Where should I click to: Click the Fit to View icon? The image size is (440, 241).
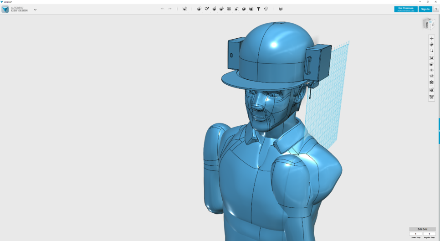click(431, 58)
